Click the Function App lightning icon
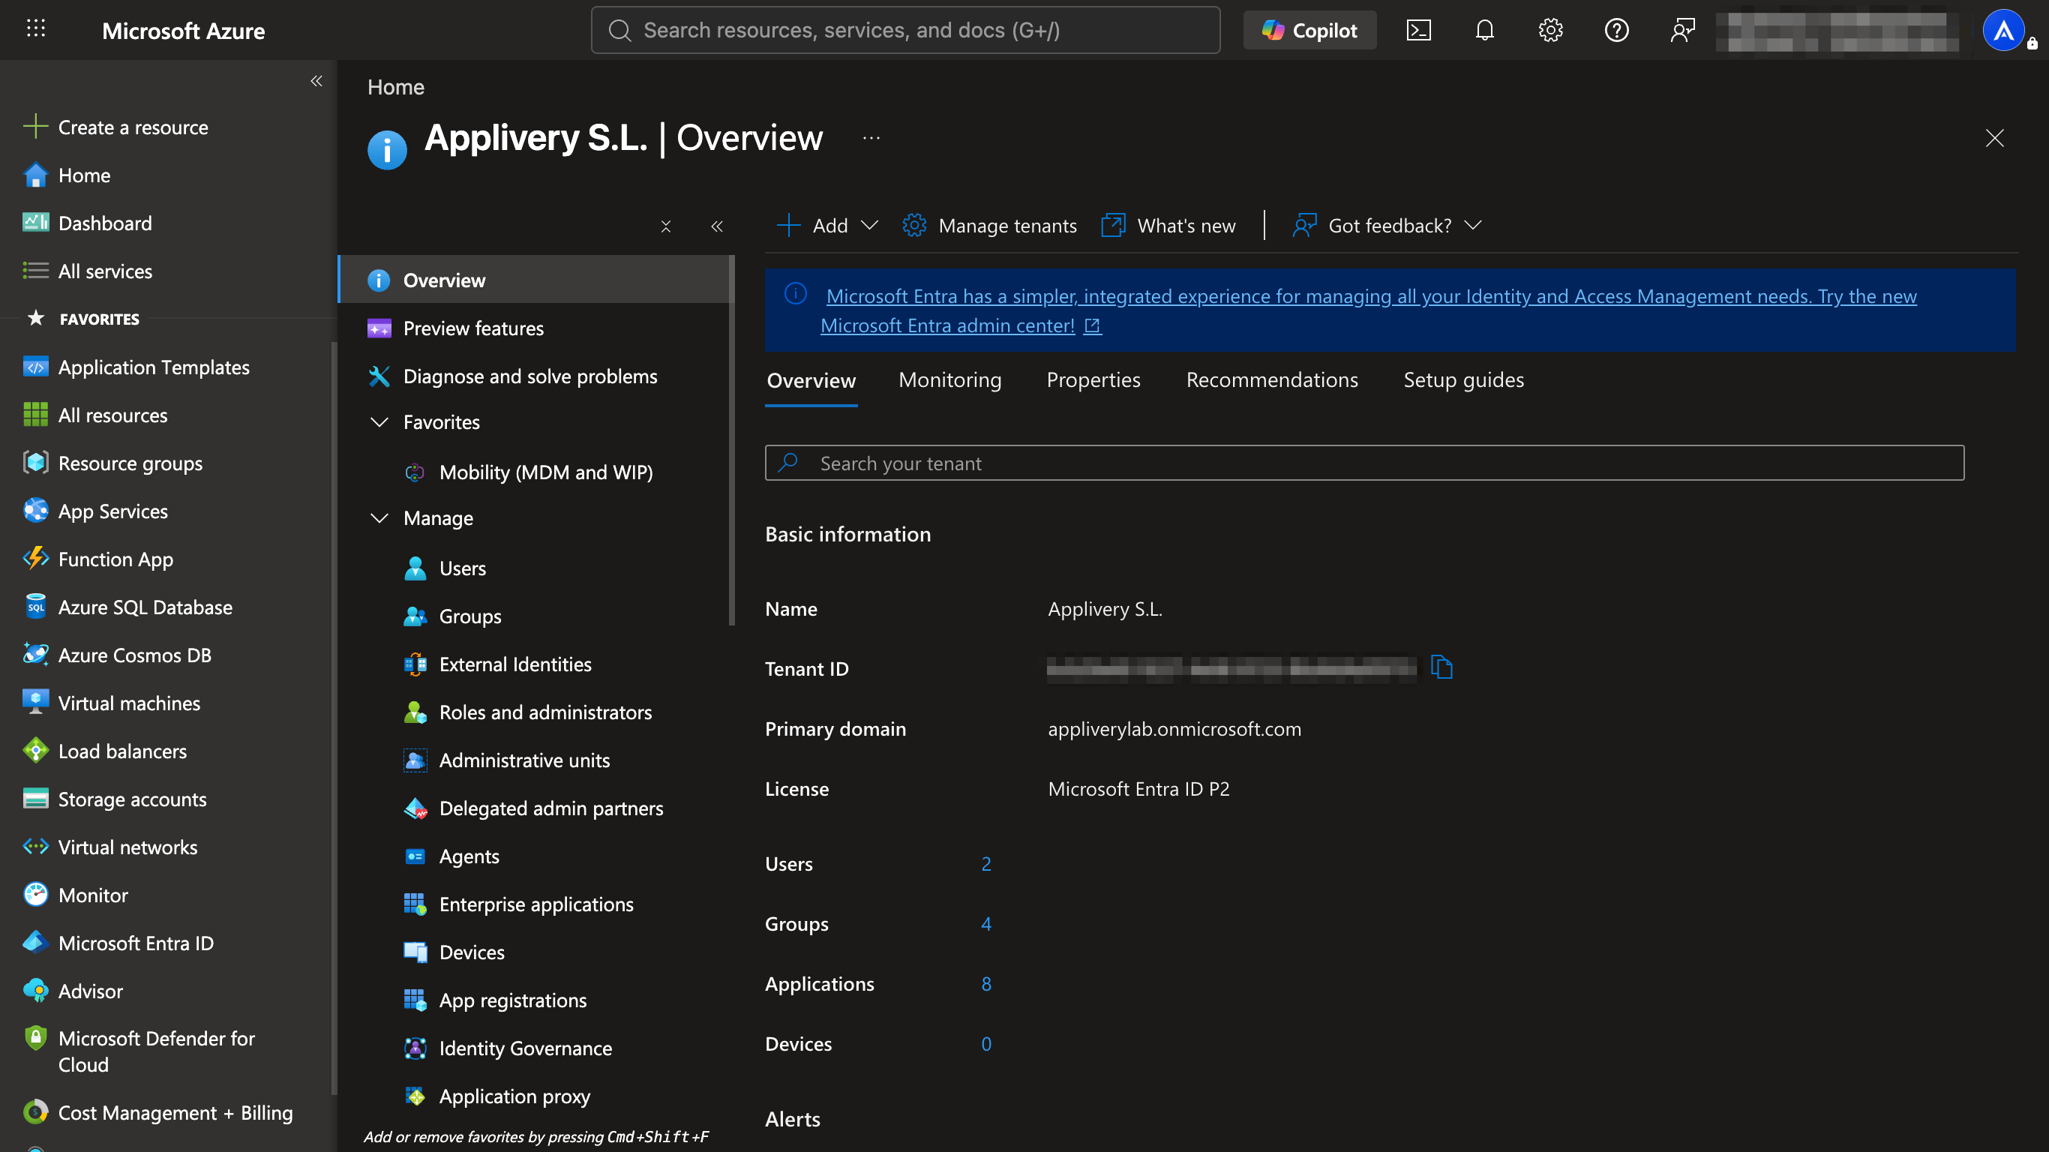The width and height of the screenshot is (2049, 1152). click(35, 559)
